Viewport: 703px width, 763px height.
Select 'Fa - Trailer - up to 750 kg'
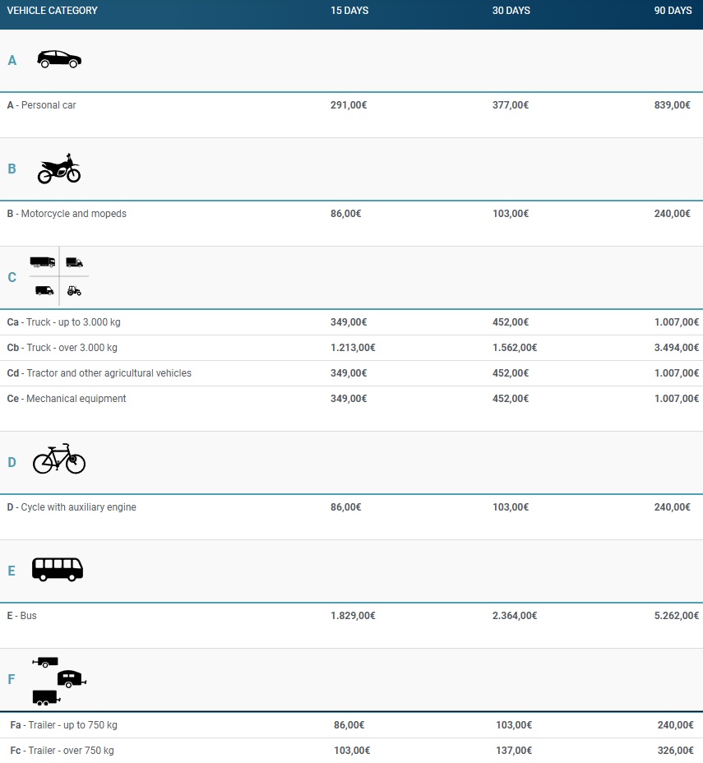[63, 725]
